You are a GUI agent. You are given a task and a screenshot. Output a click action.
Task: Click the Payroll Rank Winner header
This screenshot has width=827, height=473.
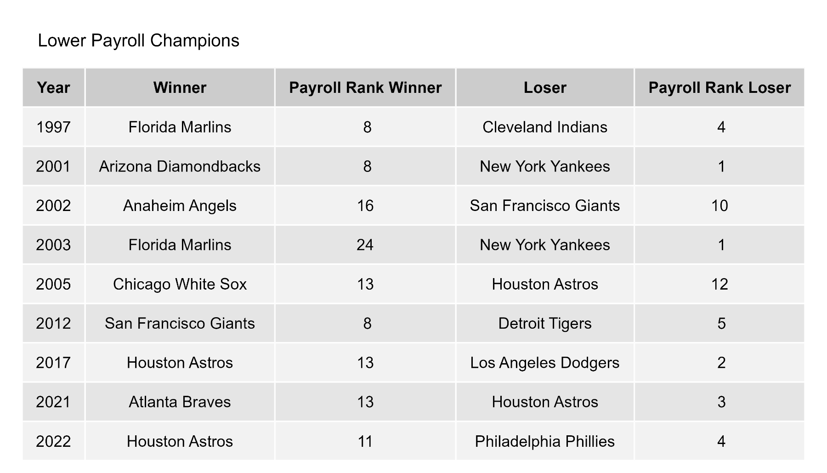pos(365,87)
